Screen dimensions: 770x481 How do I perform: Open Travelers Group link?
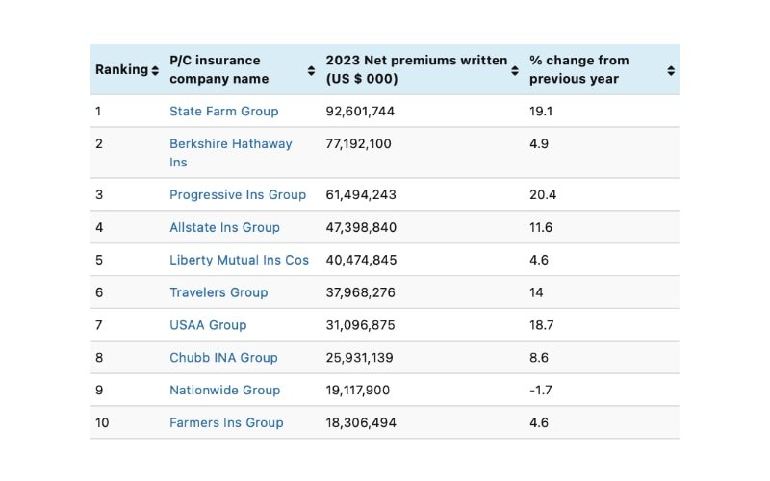pos(218,292)
